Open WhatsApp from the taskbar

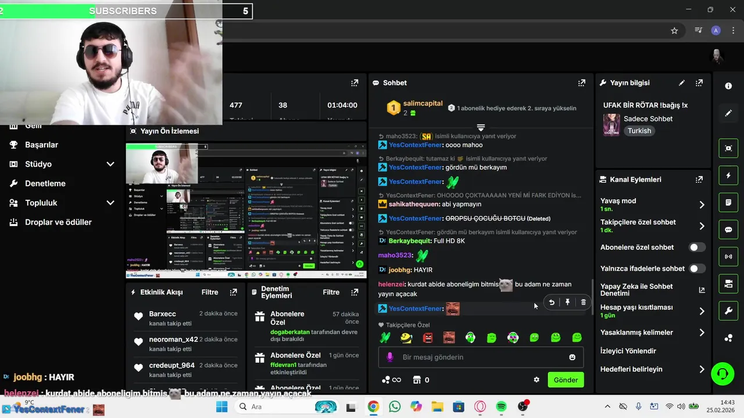(x=395, y=406)
